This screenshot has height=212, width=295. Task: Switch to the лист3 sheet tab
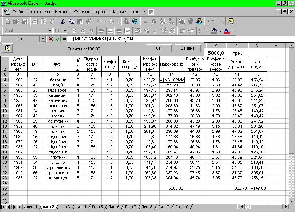point(65,207)
